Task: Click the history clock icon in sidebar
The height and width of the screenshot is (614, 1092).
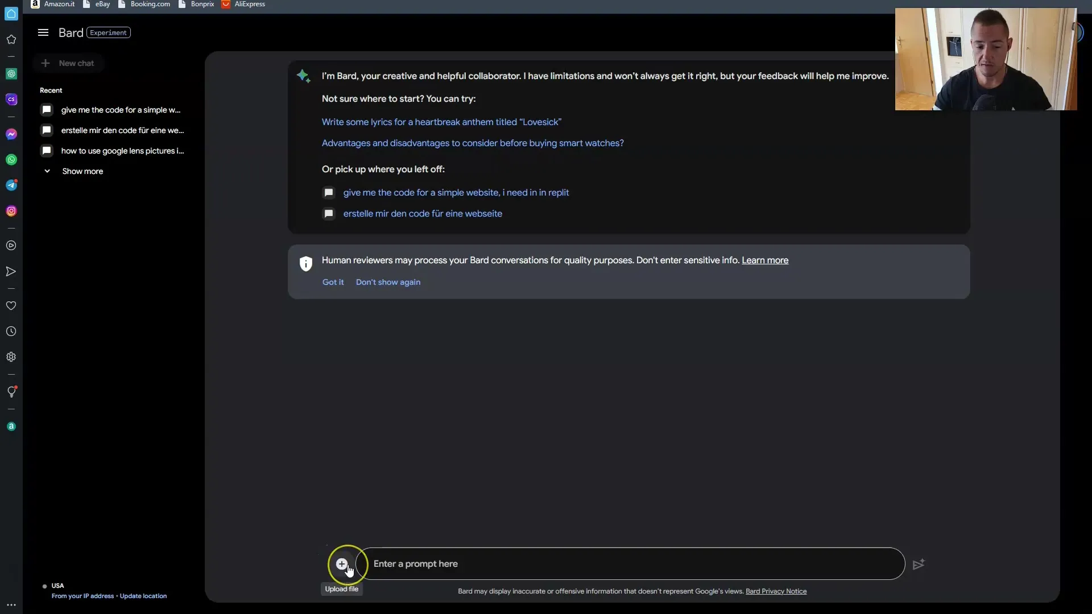Action: click(11, 331)
